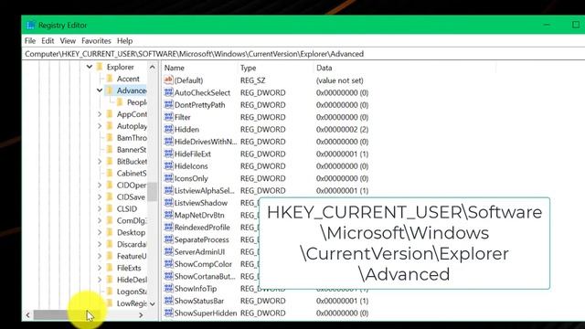The image size is (585, 329).
Task: Click the tree horizontal scroll-right arrow
Action: [141, 315]
